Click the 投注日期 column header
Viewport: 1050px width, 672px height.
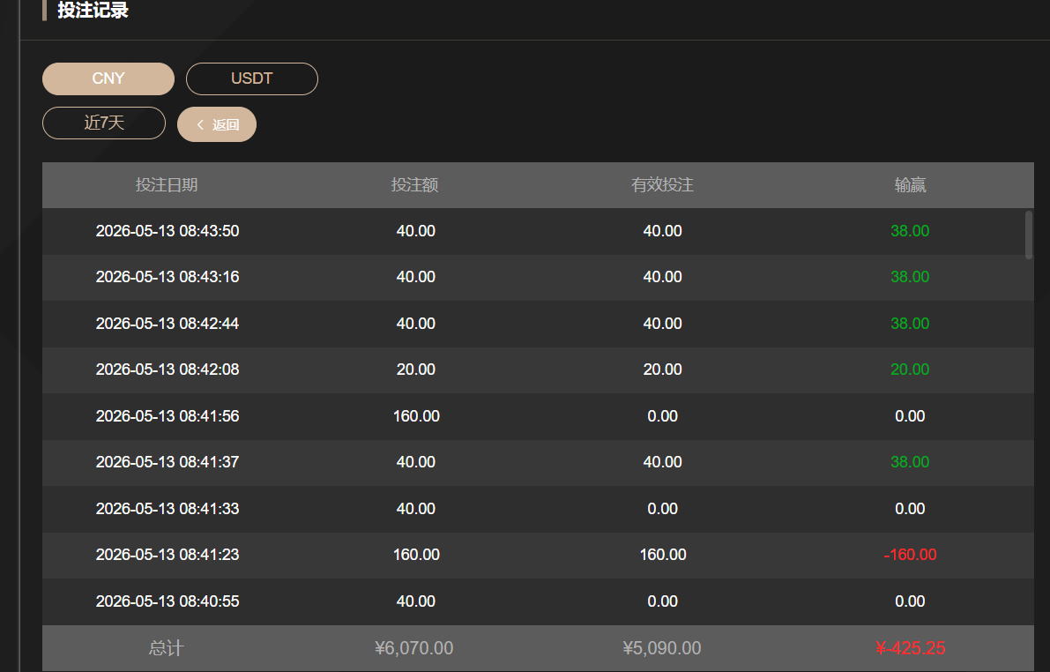point(167,185)
